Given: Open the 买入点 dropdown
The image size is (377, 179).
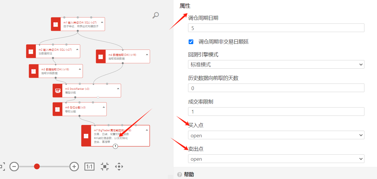Looking at the screenshot, I should point(276,135).
